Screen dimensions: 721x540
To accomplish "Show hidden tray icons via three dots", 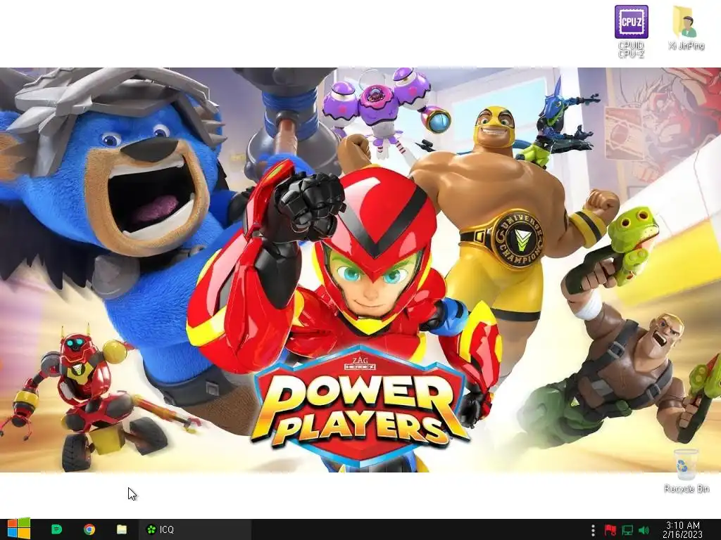I will pyautogui.click(x=593, y=530).
